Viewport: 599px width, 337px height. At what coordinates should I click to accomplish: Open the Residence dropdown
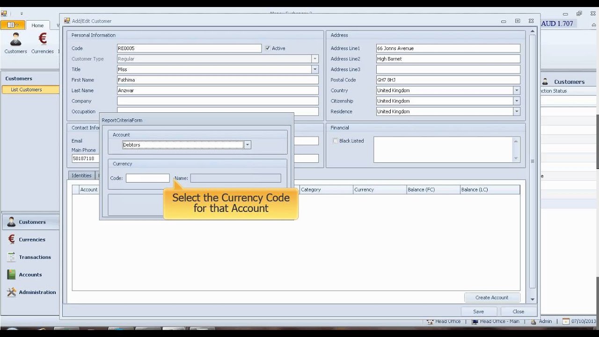(517, 111)
